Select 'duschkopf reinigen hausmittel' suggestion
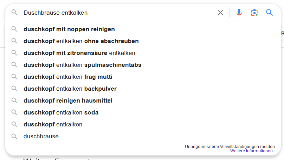The image size is (284, 160). click(x=68, y=100)
